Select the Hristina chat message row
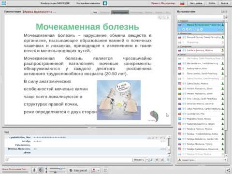The image size is (232, 174). (86, 151)
